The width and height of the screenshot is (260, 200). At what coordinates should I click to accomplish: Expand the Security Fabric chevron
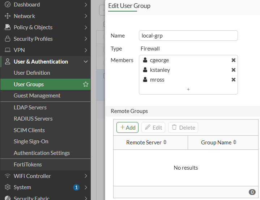click(x=86, y=198)
